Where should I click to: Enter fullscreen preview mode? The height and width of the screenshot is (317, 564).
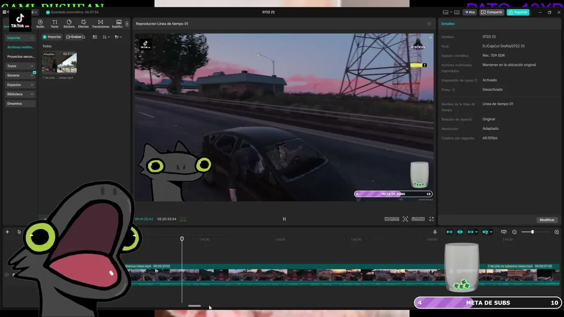[x=431, y=219]
